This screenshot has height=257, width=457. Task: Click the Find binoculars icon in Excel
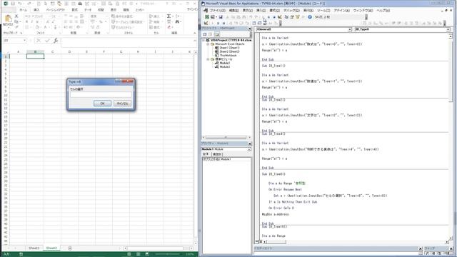(177, 22)
